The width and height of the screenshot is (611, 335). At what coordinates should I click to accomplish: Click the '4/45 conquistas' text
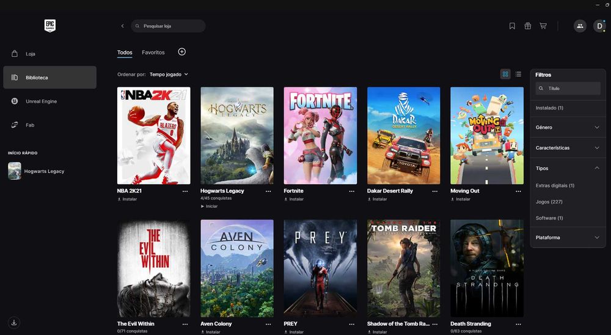[x=216, y=198]
